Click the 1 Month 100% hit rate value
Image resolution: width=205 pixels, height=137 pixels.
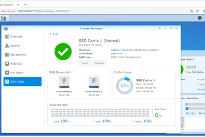pos(148,121)
